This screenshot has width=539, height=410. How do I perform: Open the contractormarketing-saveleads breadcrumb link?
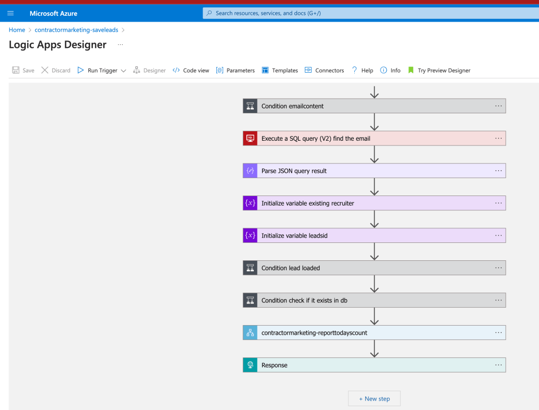(x=76, y=30)
